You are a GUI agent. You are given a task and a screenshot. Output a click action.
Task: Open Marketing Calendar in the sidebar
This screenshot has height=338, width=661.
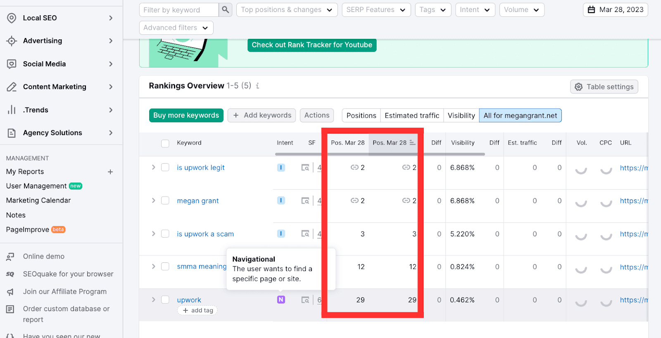[x=38, y=200]
